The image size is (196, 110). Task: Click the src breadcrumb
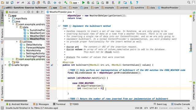63,8
